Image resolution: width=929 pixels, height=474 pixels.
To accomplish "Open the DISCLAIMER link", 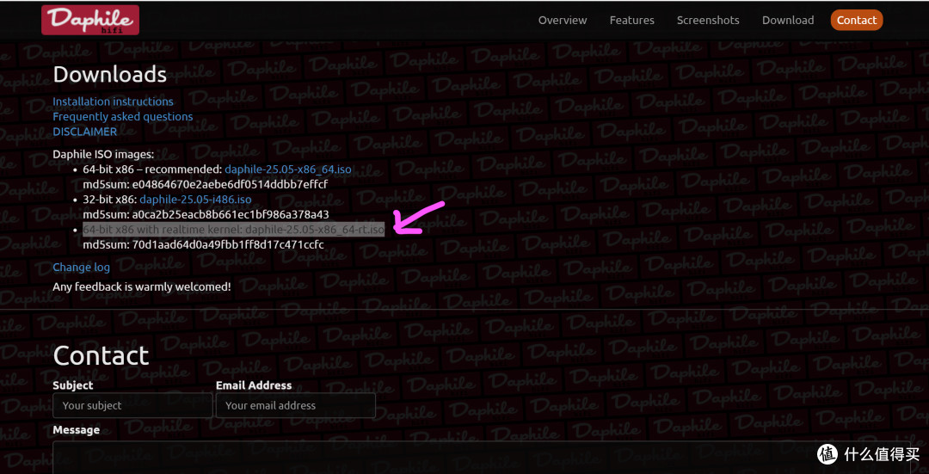I will click(84, 132).
